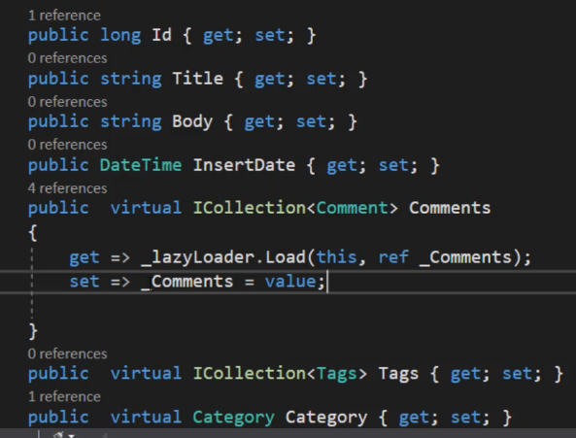Click the Load method call

click(x=286, y=257)
